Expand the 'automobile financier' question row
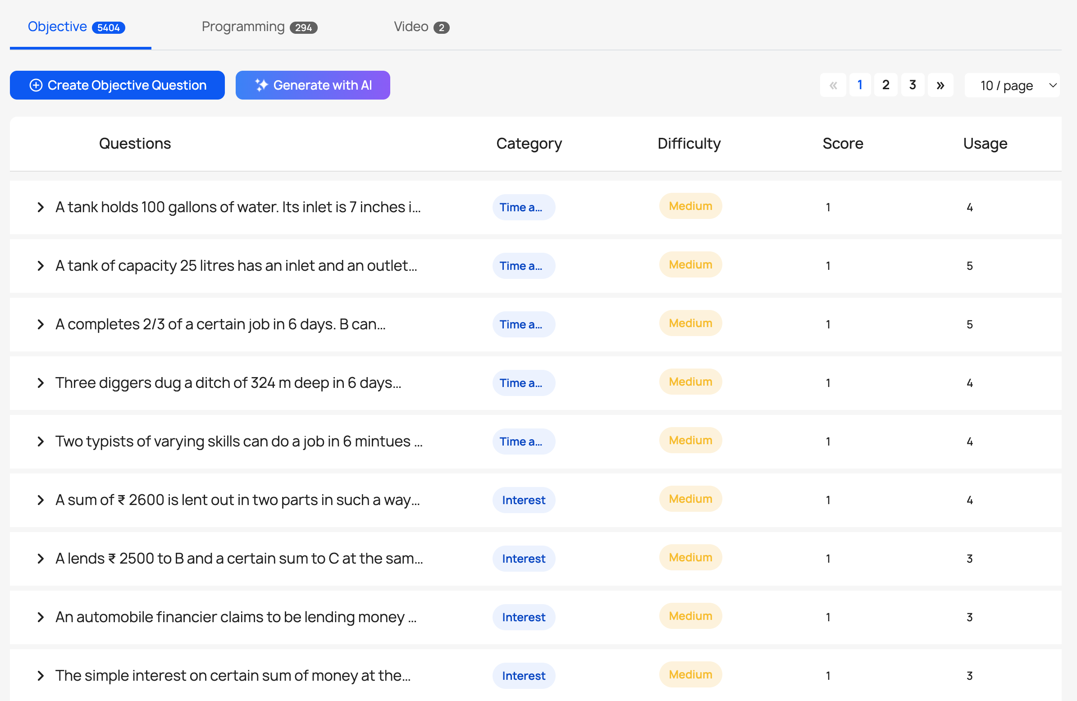The image size is (1077, 701). tap(41, 617)
